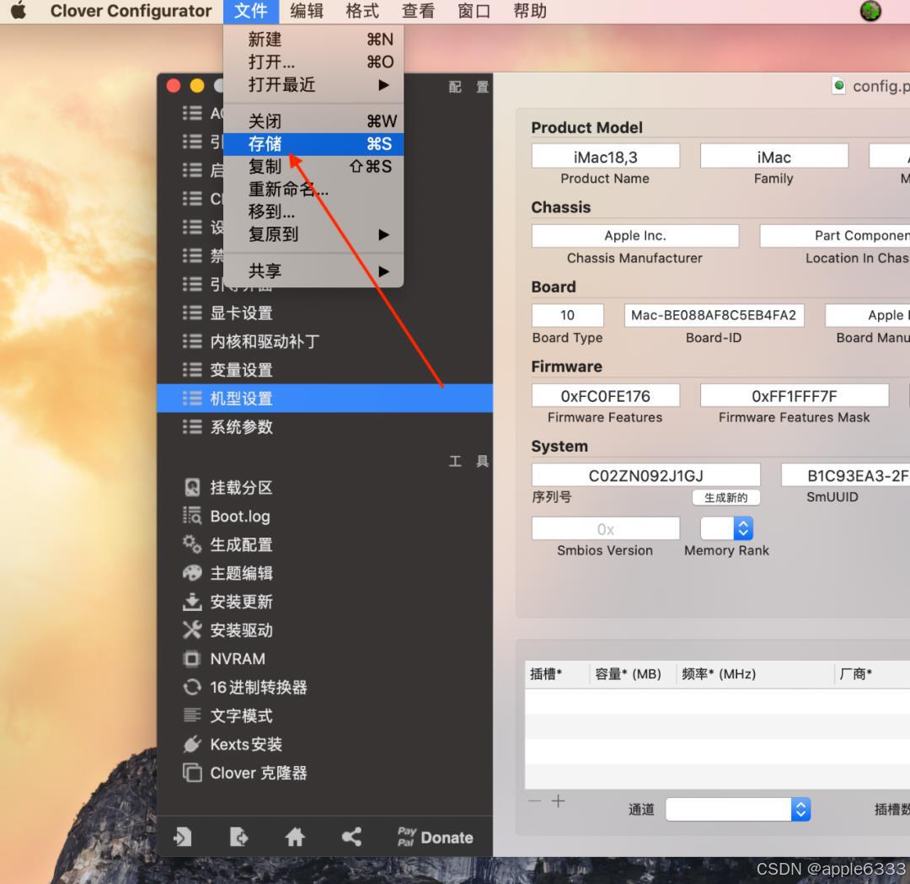Click the 生成新的 serial number button

pyautogui.click(x=726, y=497)
